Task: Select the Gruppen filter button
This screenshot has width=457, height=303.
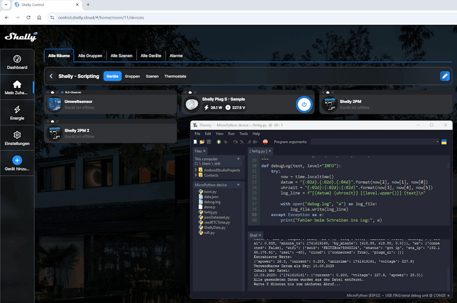Action: 132,76
